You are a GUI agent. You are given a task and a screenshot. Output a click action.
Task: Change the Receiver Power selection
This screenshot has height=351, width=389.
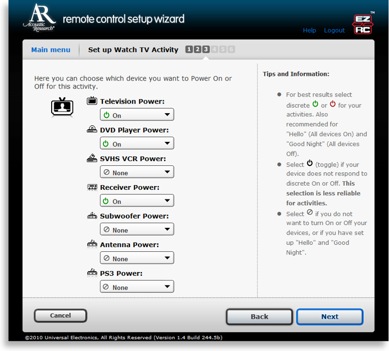[137, 201]
